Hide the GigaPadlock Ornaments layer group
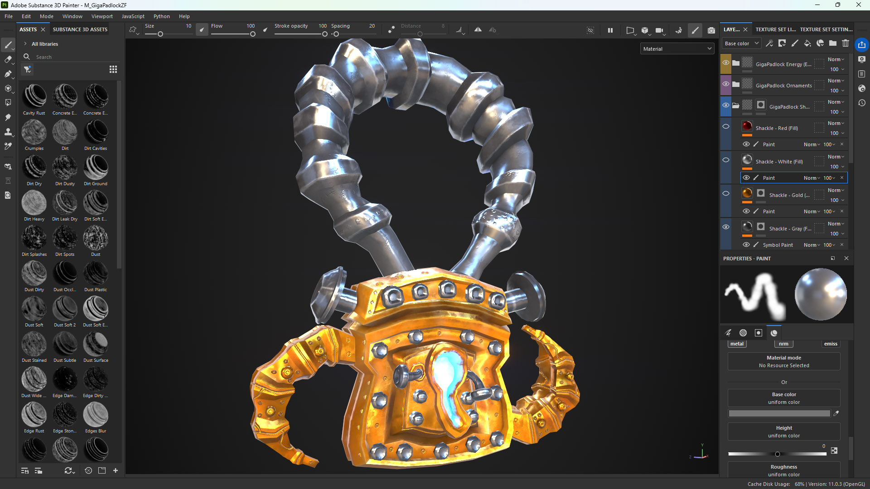This screenshot has height=489, width=870. coord(726,85)
